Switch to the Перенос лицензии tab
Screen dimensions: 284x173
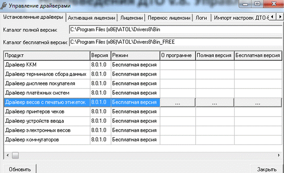click(x=169, y=18)
